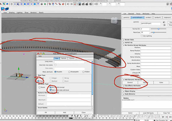Click the shelf icon with blue camera

7,9
